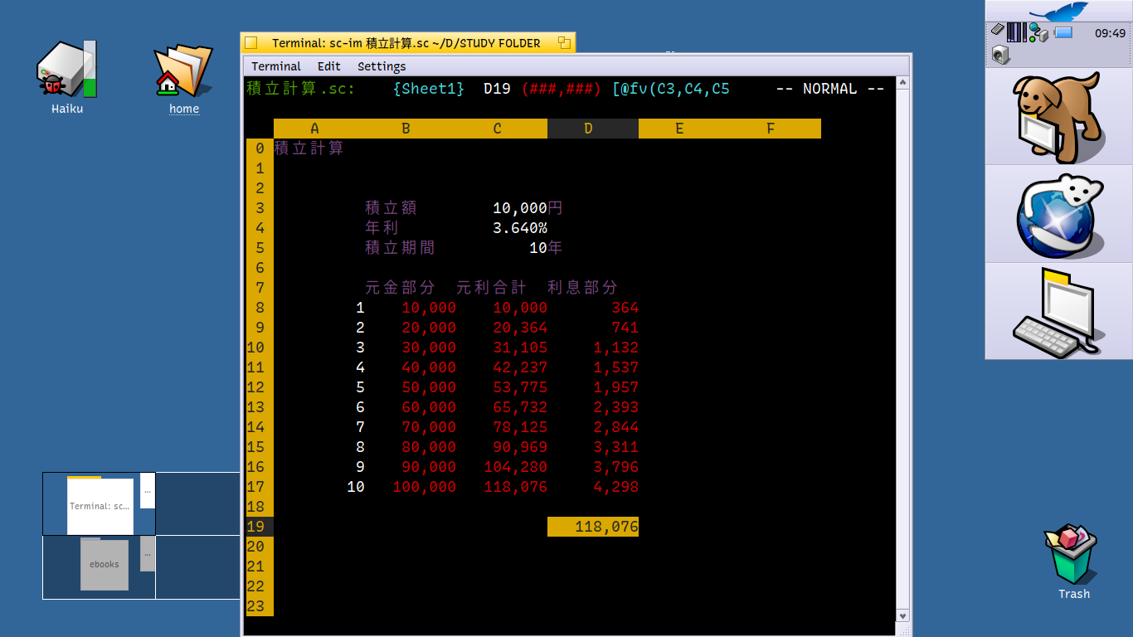The height and width of the screenshot is (637, 1133).
Task: Open the home folder on desktop
Action: [x=183, y=71]
